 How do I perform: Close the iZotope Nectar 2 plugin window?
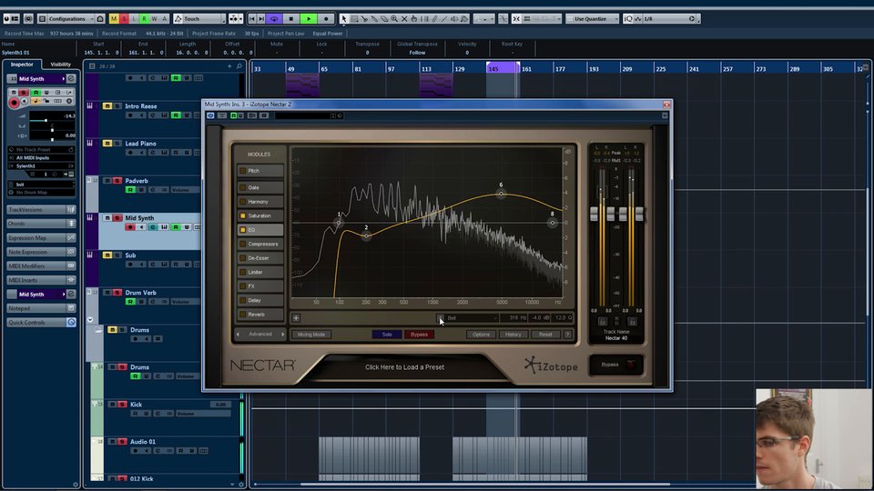pos(666,104)
